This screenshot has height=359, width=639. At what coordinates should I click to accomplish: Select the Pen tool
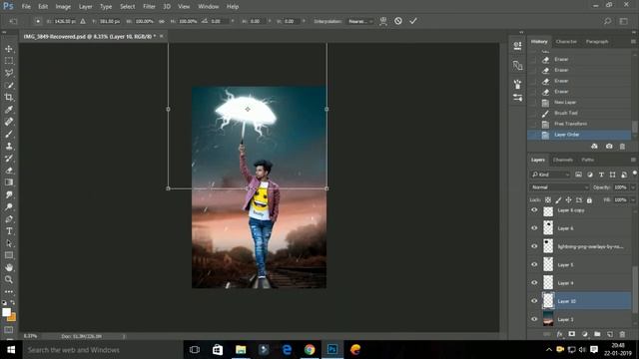click(9, 219)
